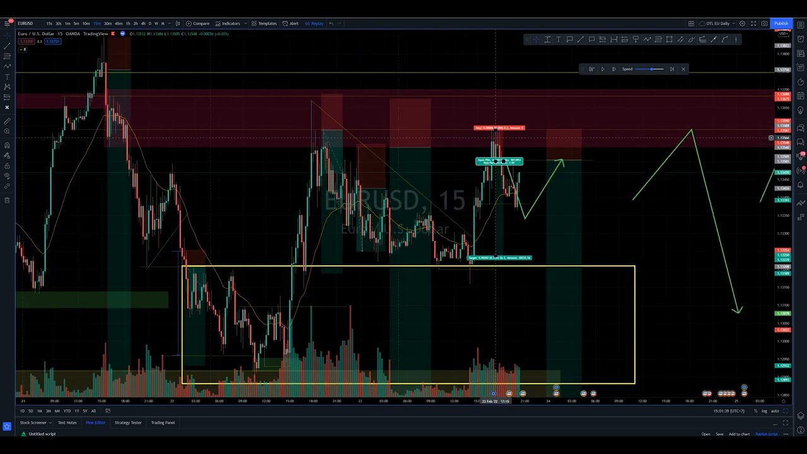The height and width of the screenshot is (454, 807).
Task: Select the left sidebar text tool
Action: click(7, 76)
